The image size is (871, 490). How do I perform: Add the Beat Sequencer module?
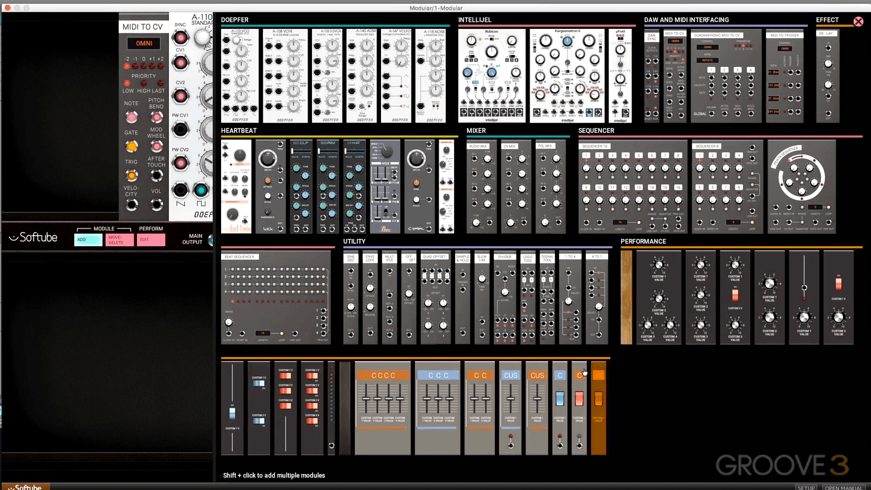275,297
